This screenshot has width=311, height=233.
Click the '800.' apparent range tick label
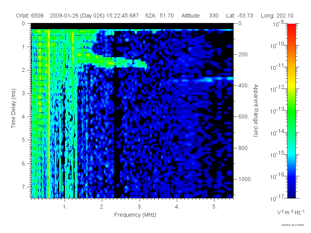point(243,148)
